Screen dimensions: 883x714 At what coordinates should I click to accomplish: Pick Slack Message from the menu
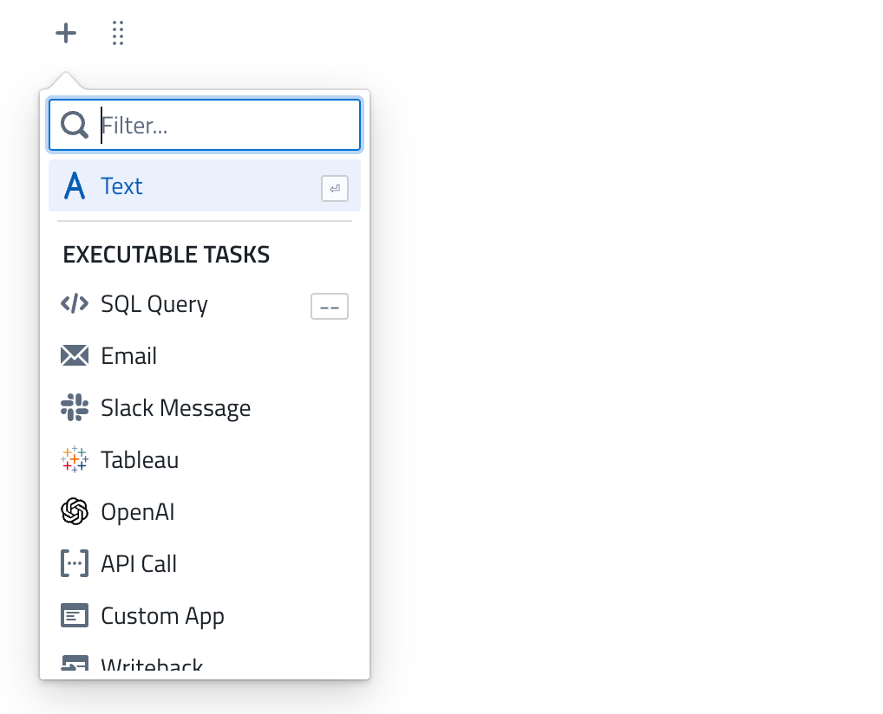175,408
